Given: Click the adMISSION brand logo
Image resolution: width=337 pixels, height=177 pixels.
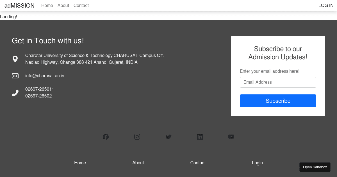Looking at the screenshot, I should point(19,6).
